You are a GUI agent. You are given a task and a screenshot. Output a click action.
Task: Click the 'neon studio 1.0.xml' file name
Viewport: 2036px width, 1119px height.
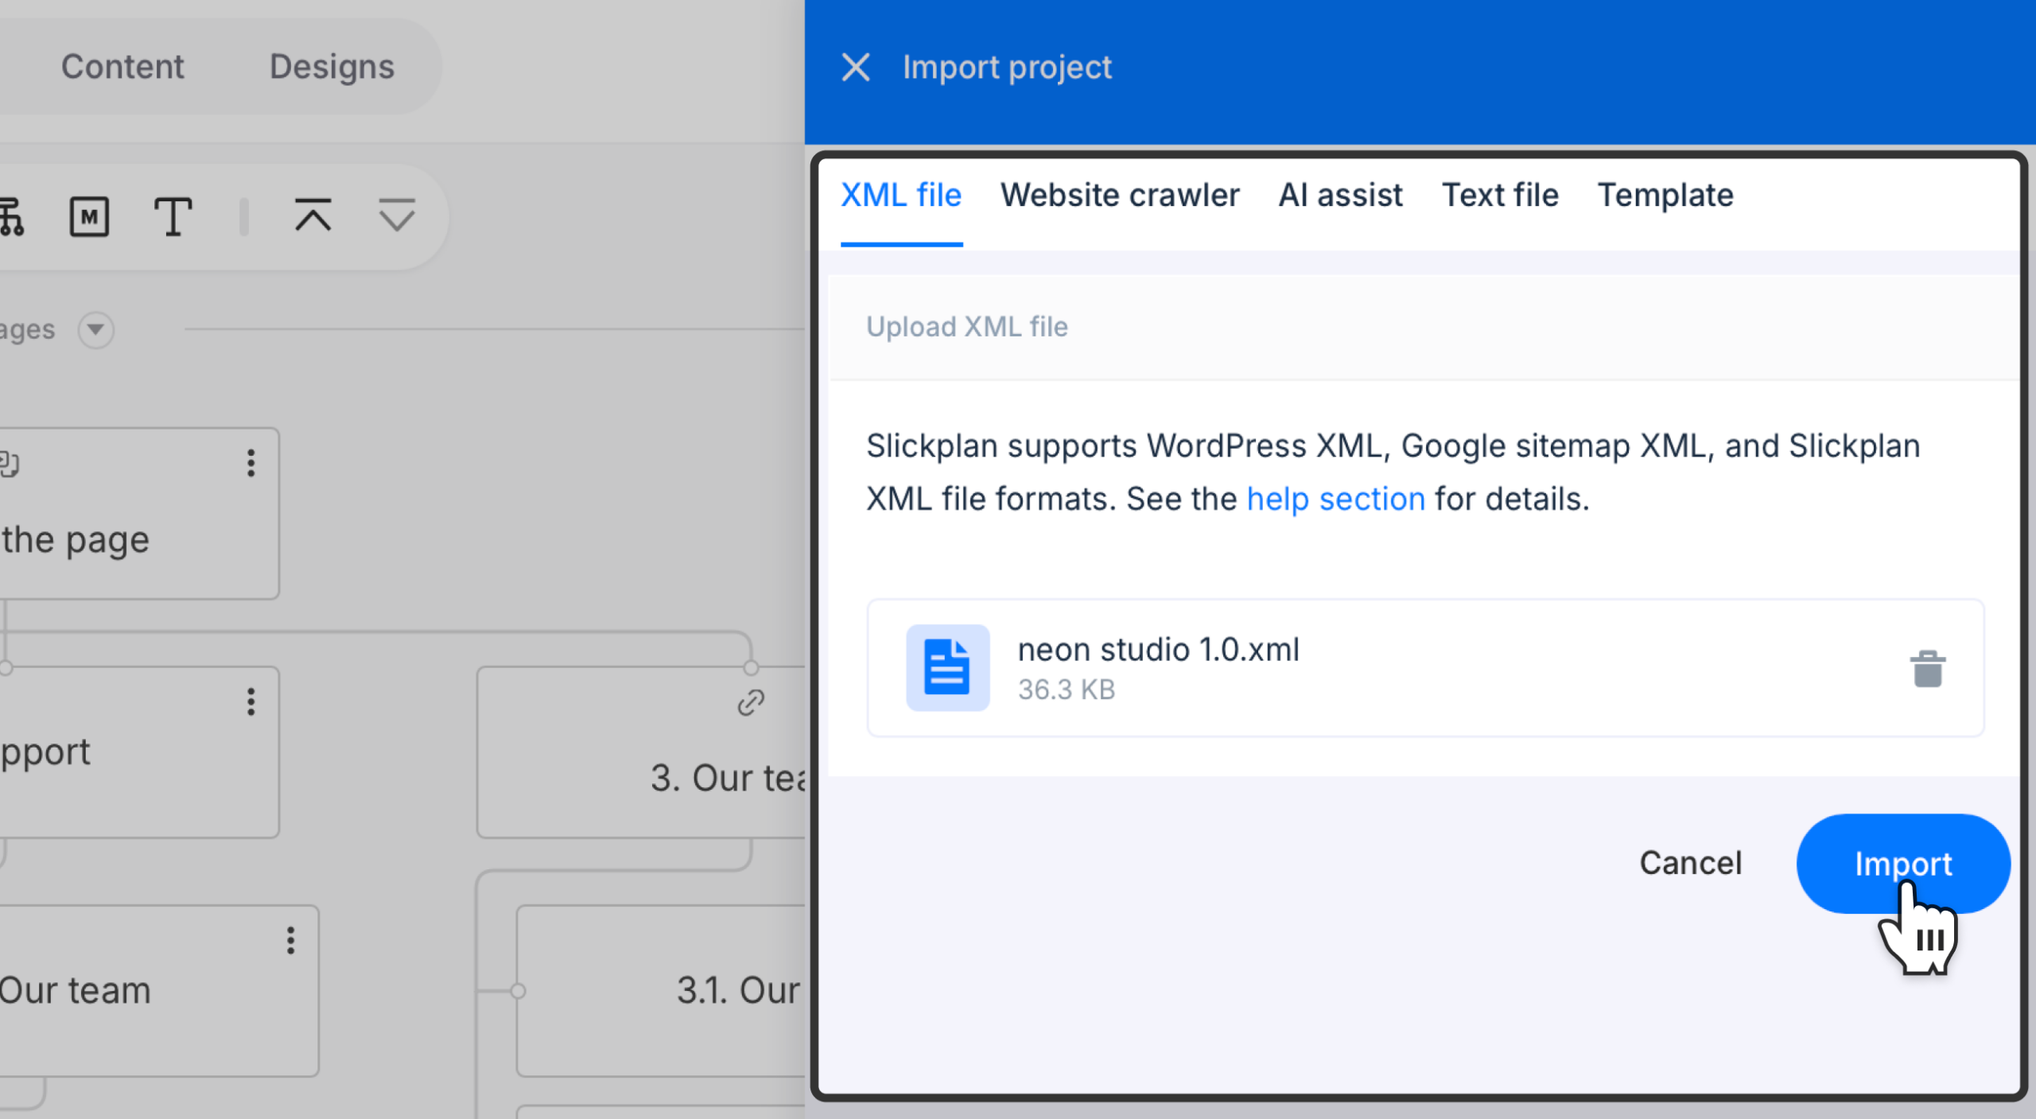[1158, 650]
